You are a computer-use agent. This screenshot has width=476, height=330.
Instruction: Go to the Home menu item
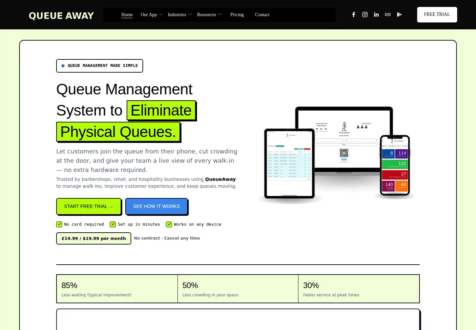click(127, 15)
